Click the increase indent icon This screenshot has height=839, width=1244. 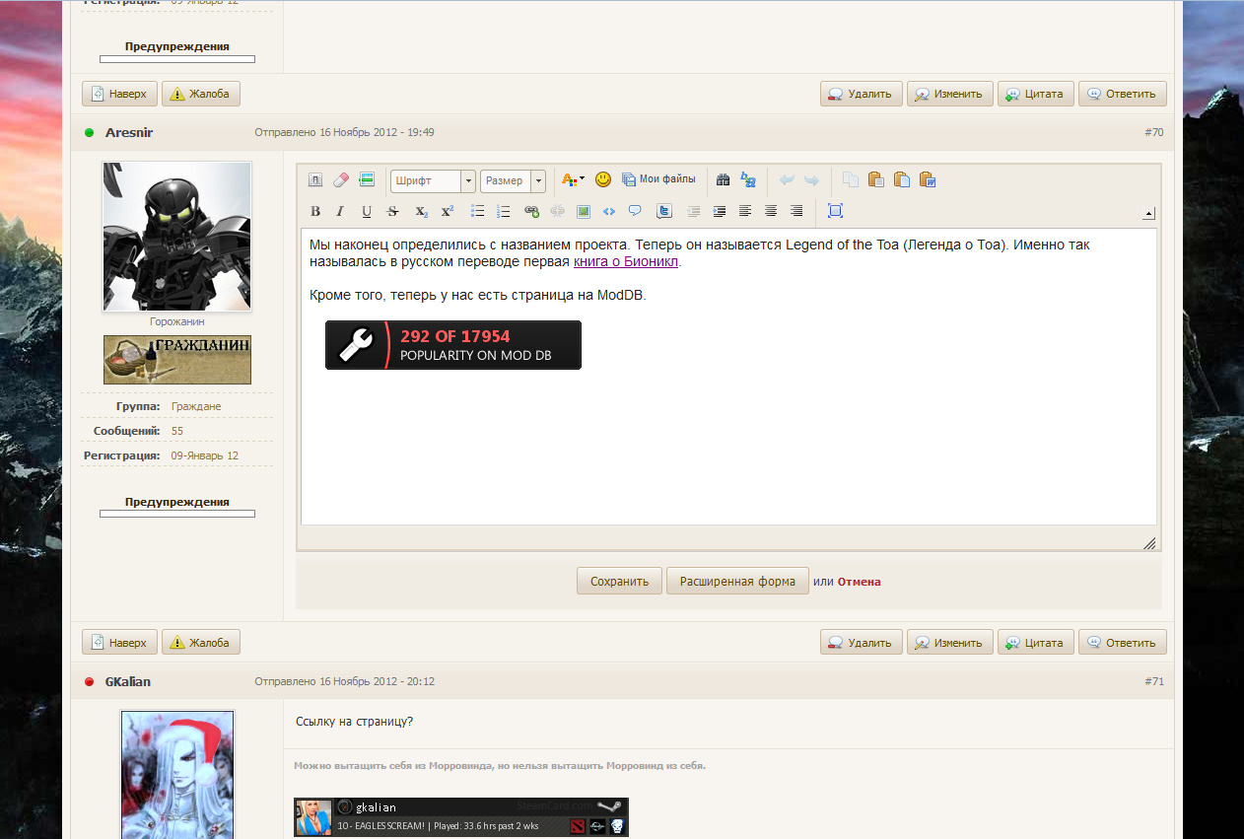[720, 211]
